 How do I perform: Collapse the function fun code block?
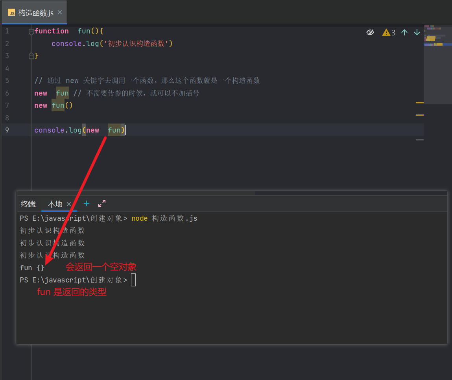pos(31,31)
